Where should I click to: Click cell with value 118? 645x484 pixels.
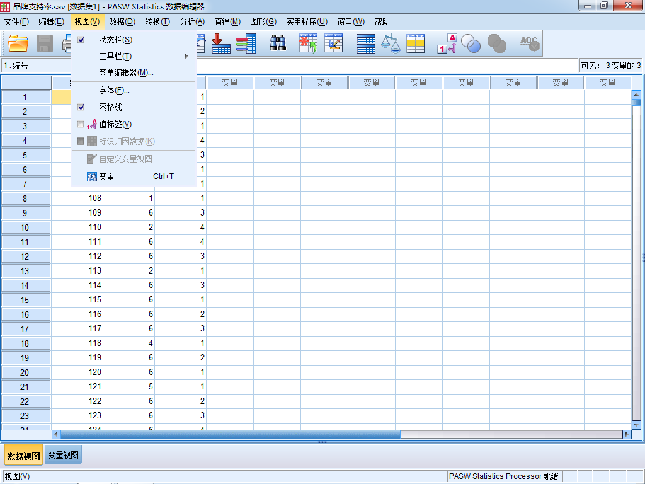point(77,343)
